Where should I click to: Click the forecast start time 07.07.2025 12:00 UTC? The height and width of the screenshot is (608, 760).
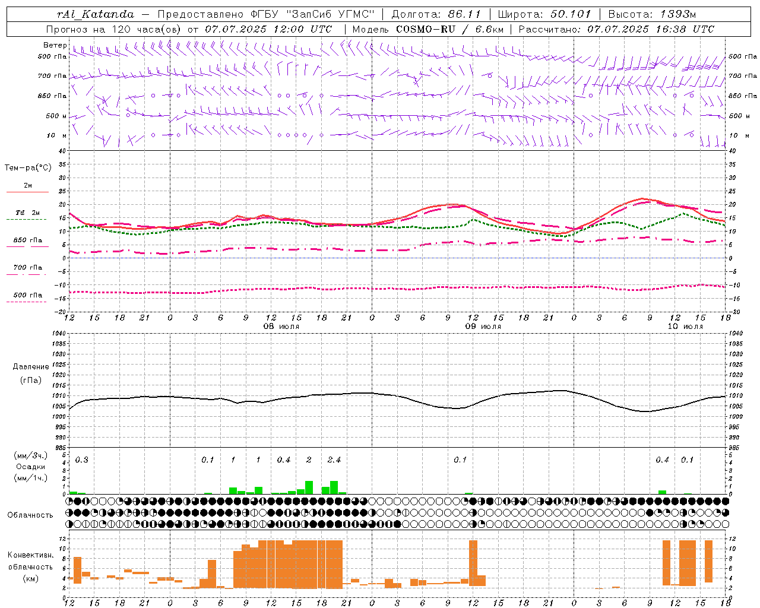coord(268,29)
